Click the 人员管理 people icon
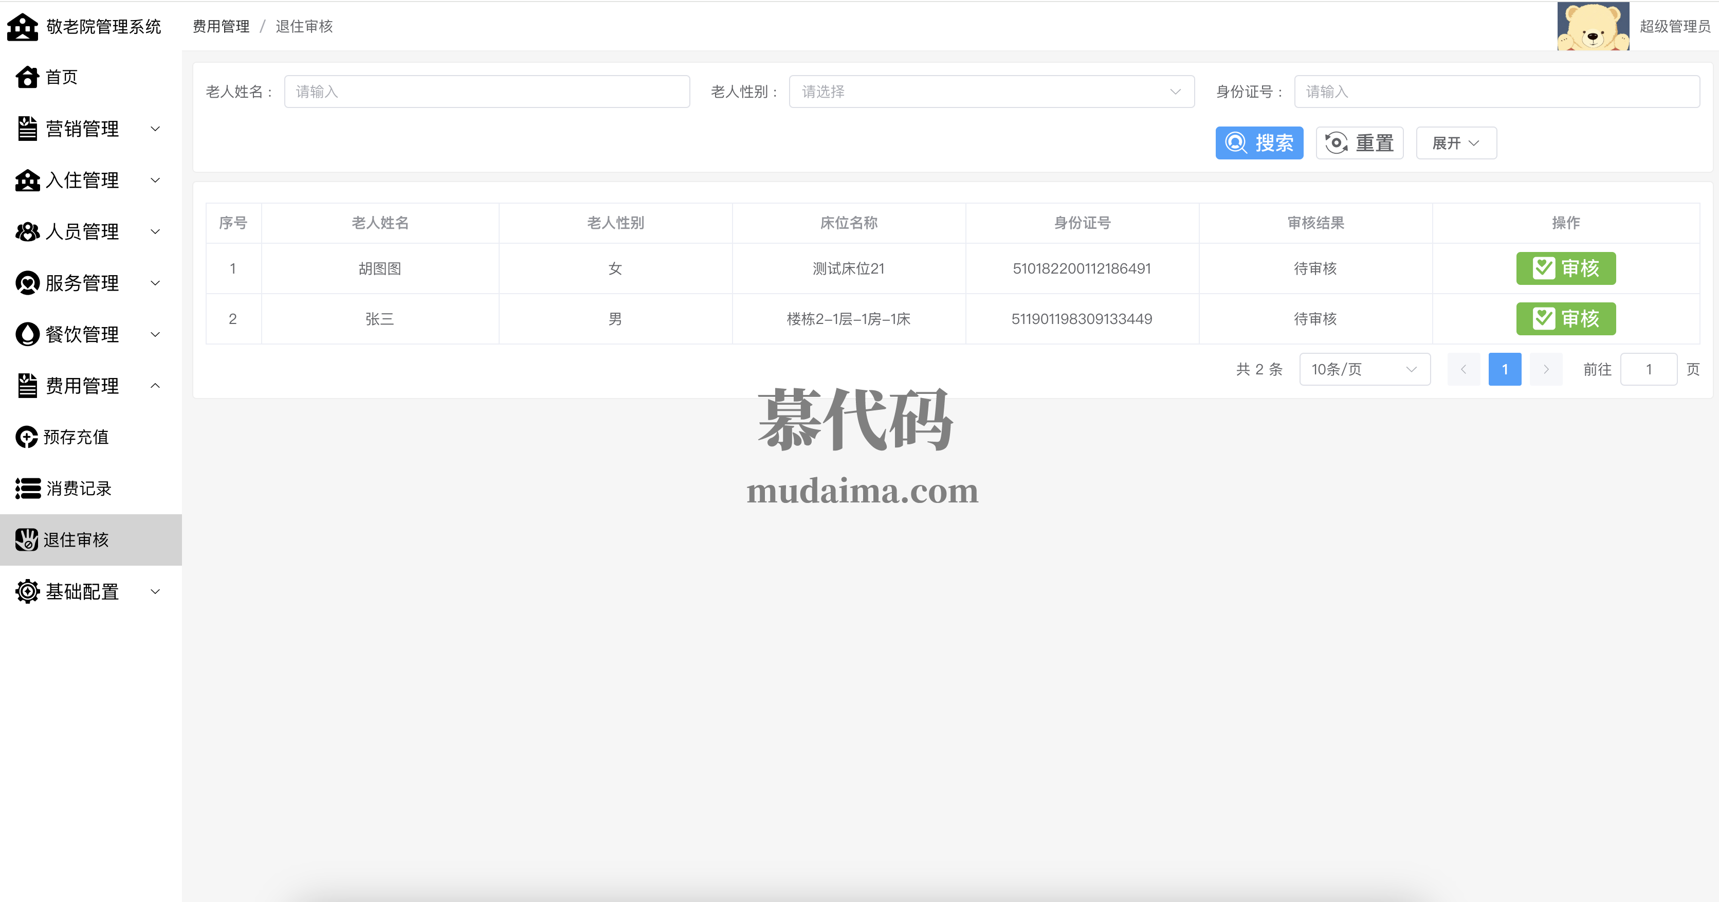Screen dimensions: 1719x902 click(27, 232)
